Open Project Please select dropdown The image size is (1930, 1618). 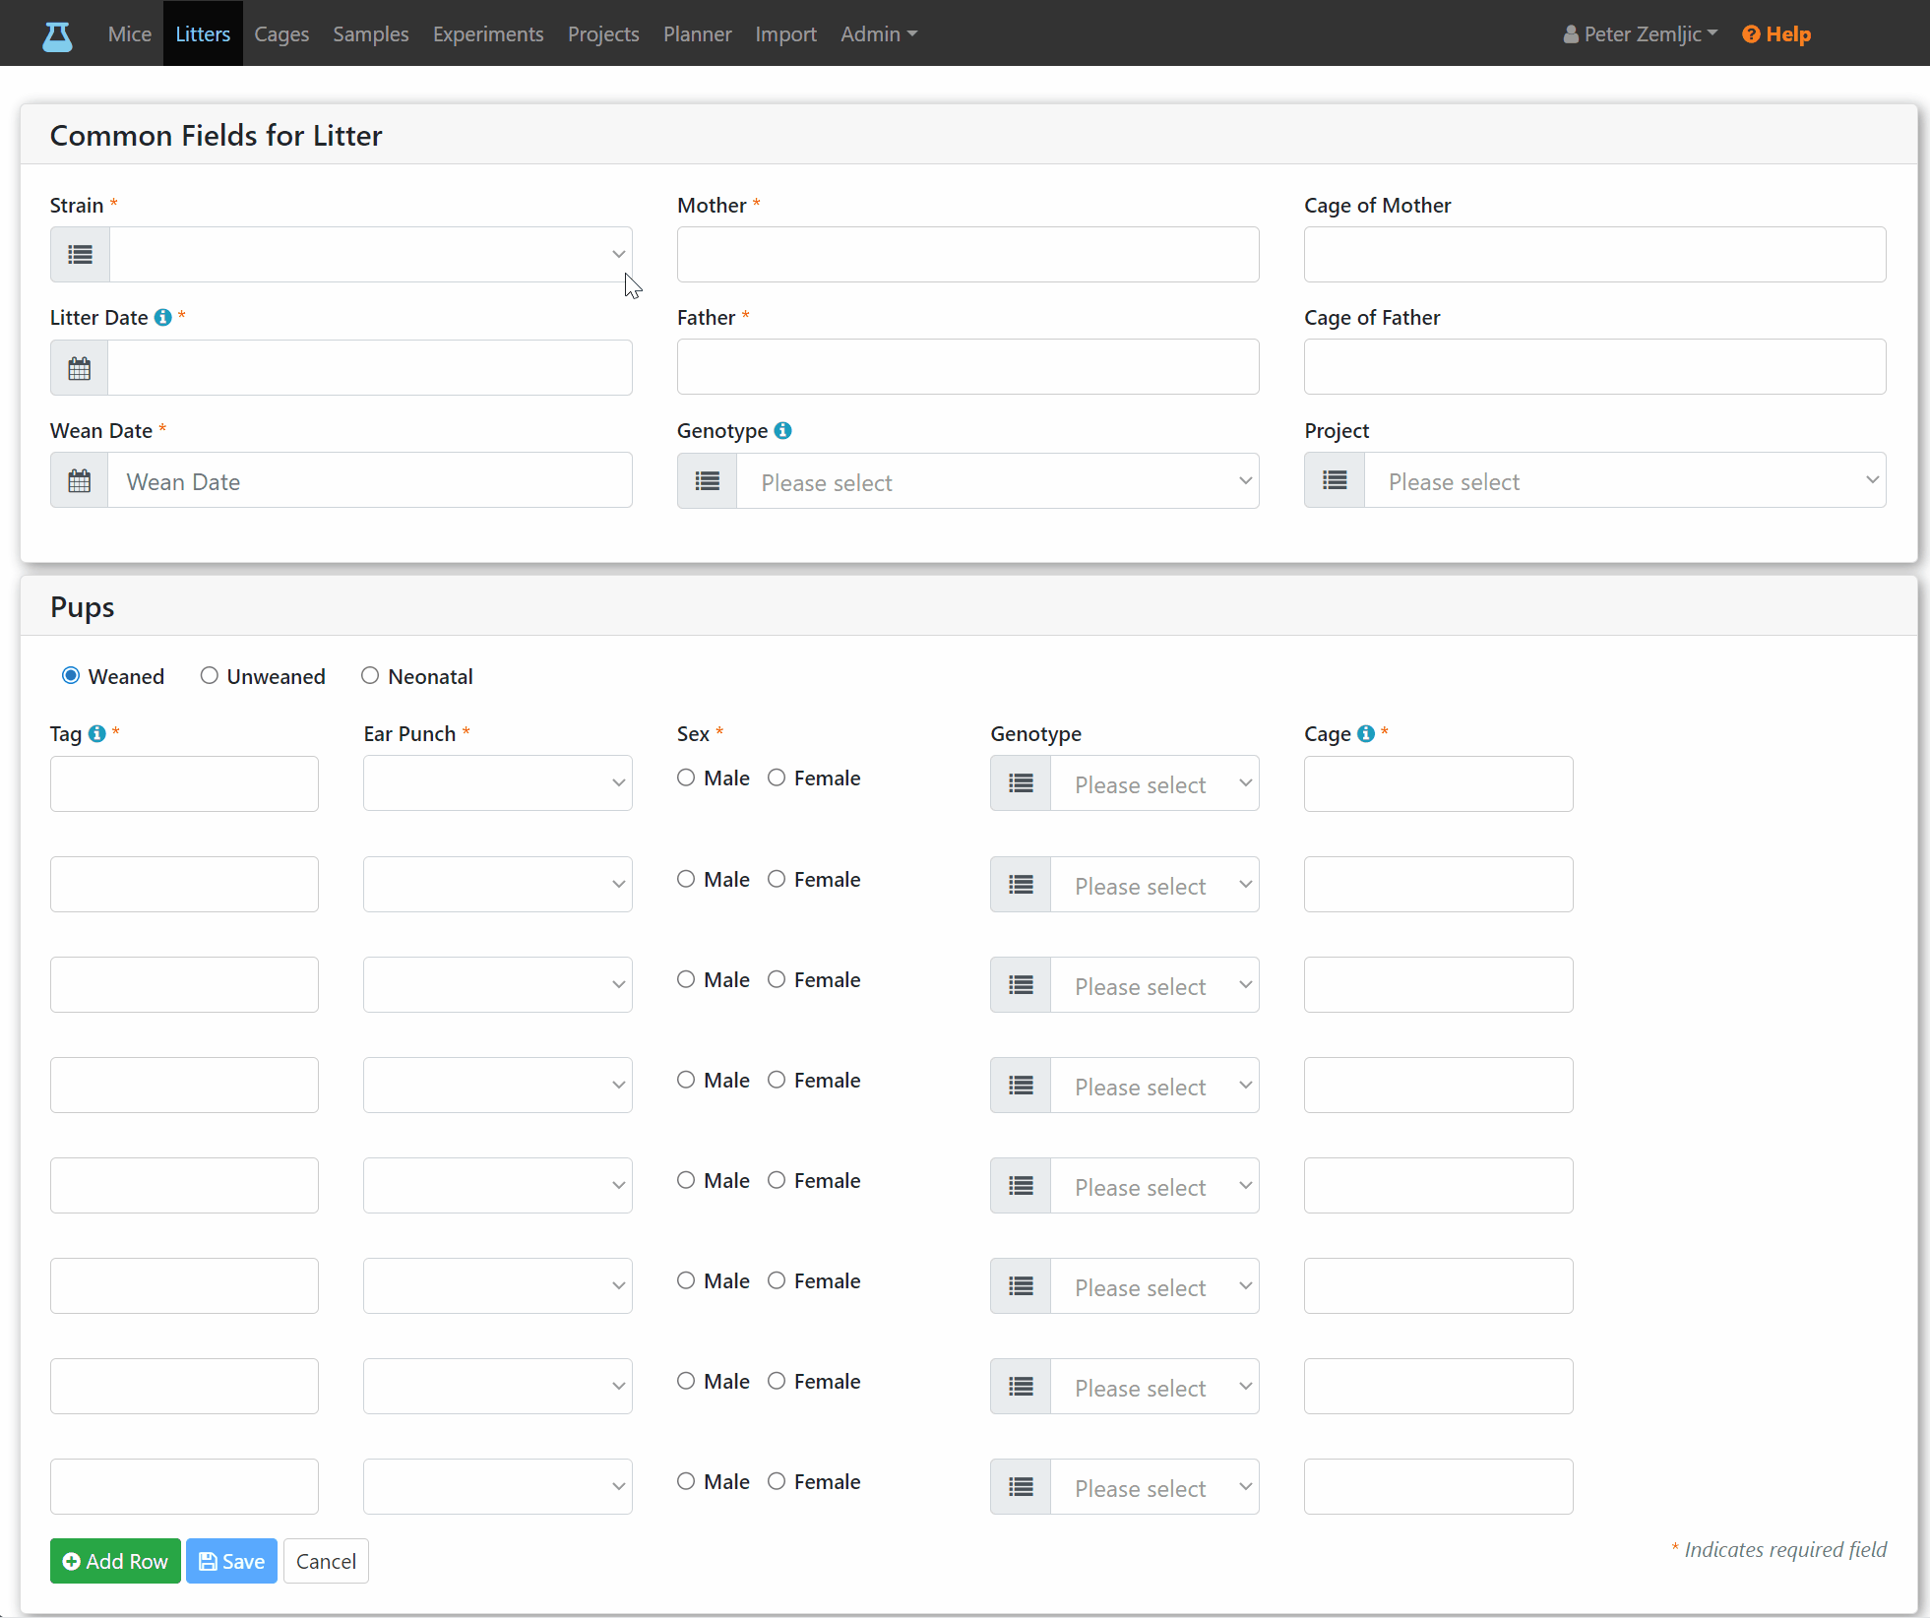pyautogui.click(x=1624, y=480)
